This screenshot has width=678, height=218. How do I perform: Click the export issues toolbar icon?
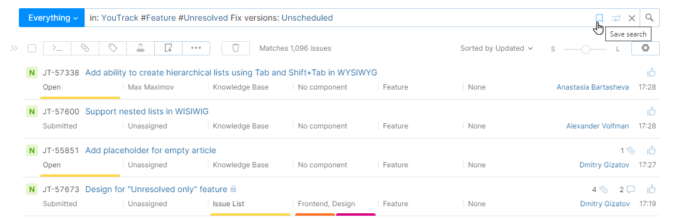click(x=168, y=48)
